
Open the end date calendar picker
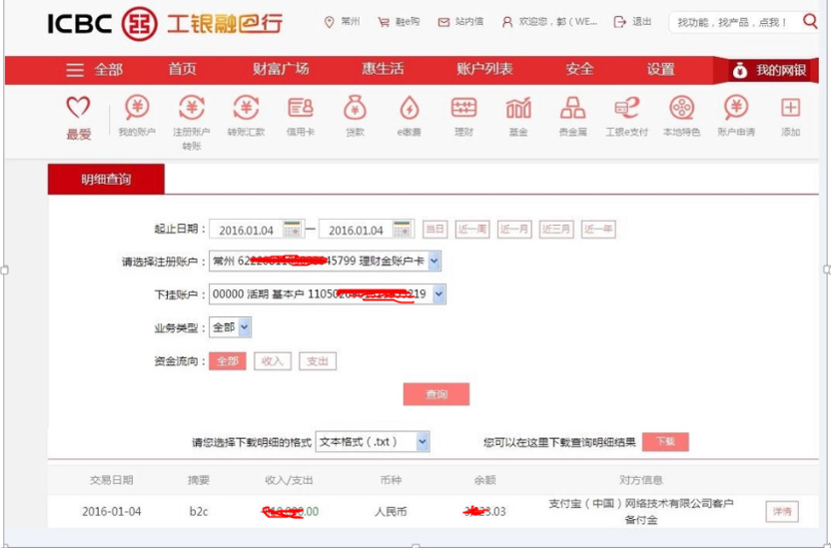(x=403, y=230)
